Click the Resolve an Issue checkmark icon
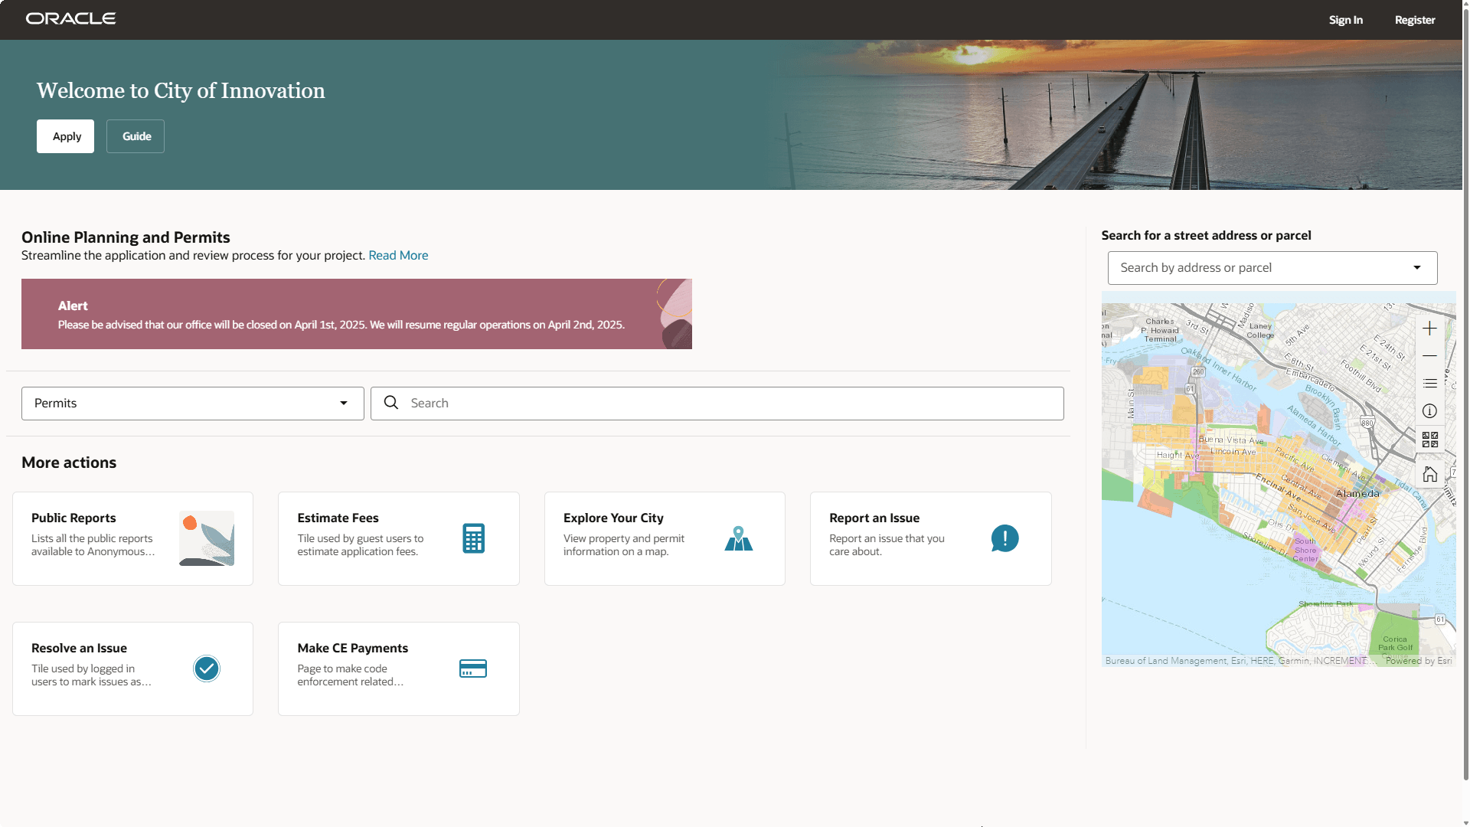Screen dimensions: 1470x827 (x=205, y=668)
